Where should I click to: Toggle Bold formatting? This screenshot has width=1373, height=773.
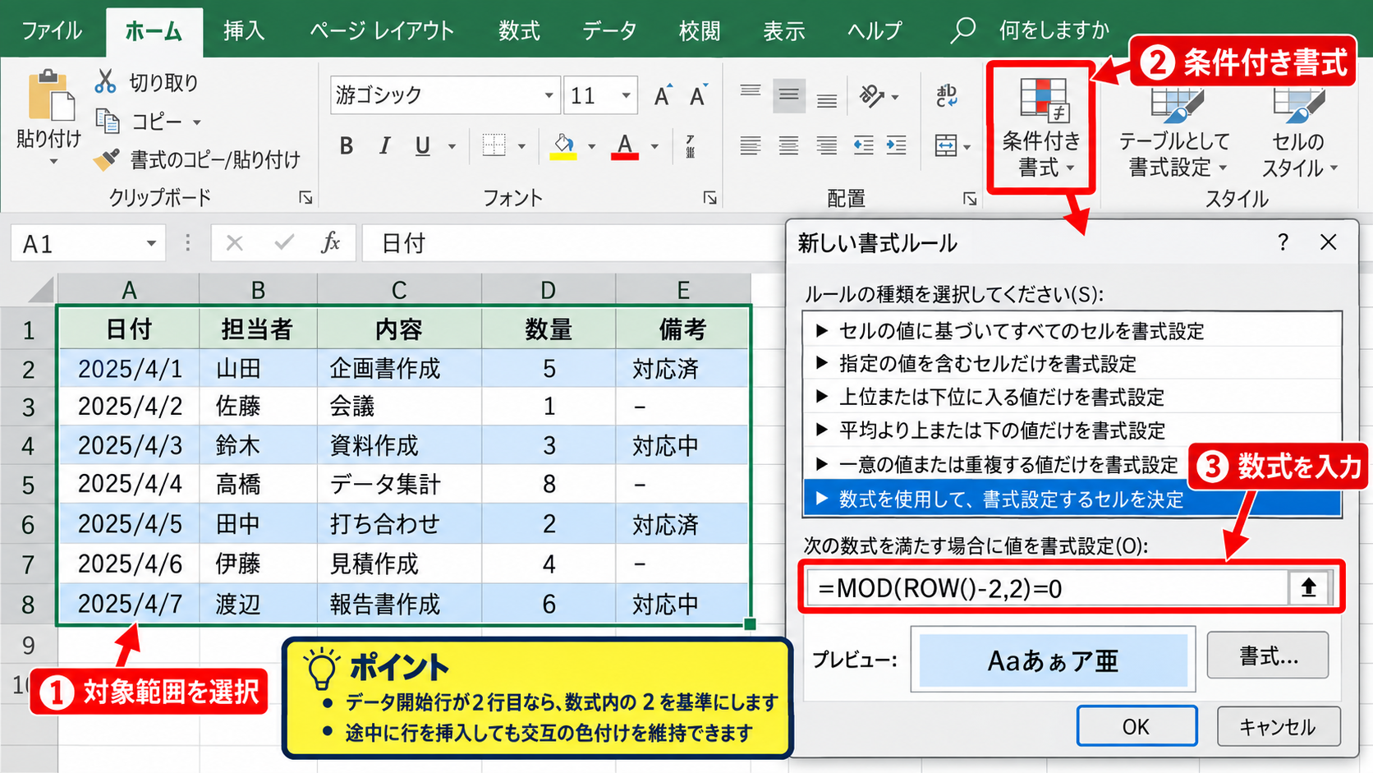coord(347,146)
